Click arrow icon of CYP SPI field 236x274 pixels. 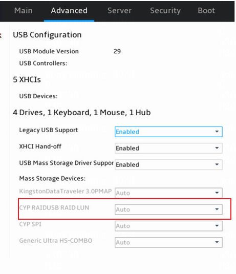(217, 225)
